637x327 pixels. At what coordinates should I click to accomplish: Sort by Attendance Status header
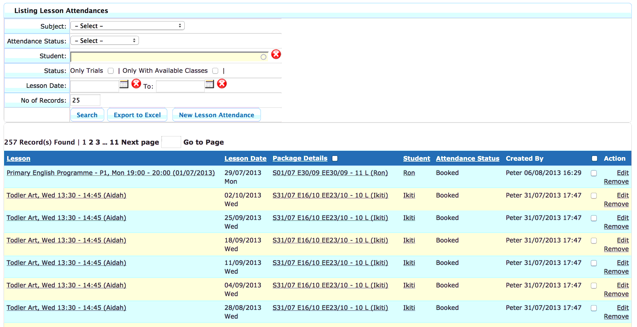[467, 158]
